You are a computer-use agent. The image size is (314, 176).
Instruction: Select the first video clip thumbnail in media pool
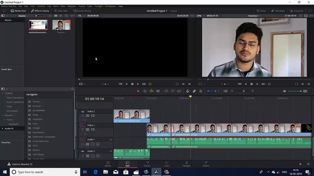38,25
